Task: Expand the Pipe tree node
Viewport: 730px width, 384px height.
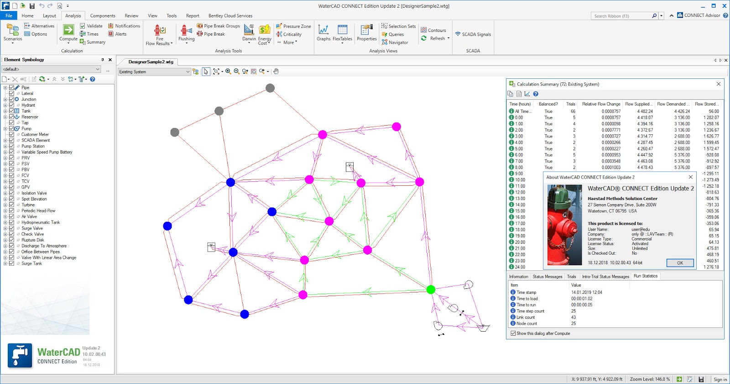Action: 5,87
